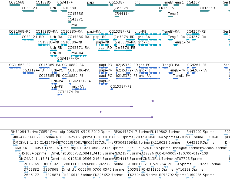Image resolution: width=230 pixels, height=179 pixels.
Task: Click transcript CG15385-RB
Action: click(48, 42)
